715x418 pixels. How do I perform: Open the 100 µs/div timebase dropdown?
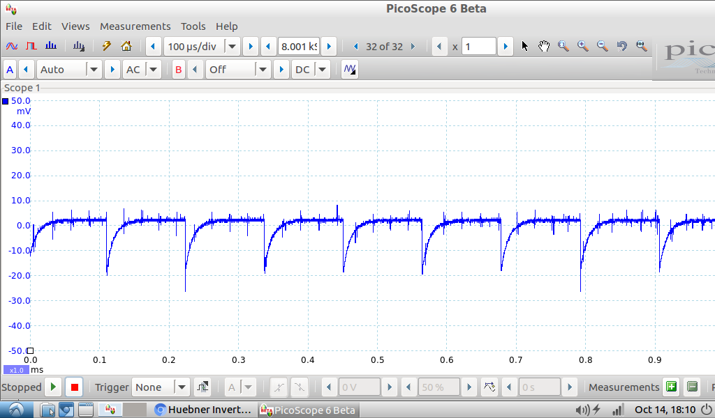click(x=232, y=47)
